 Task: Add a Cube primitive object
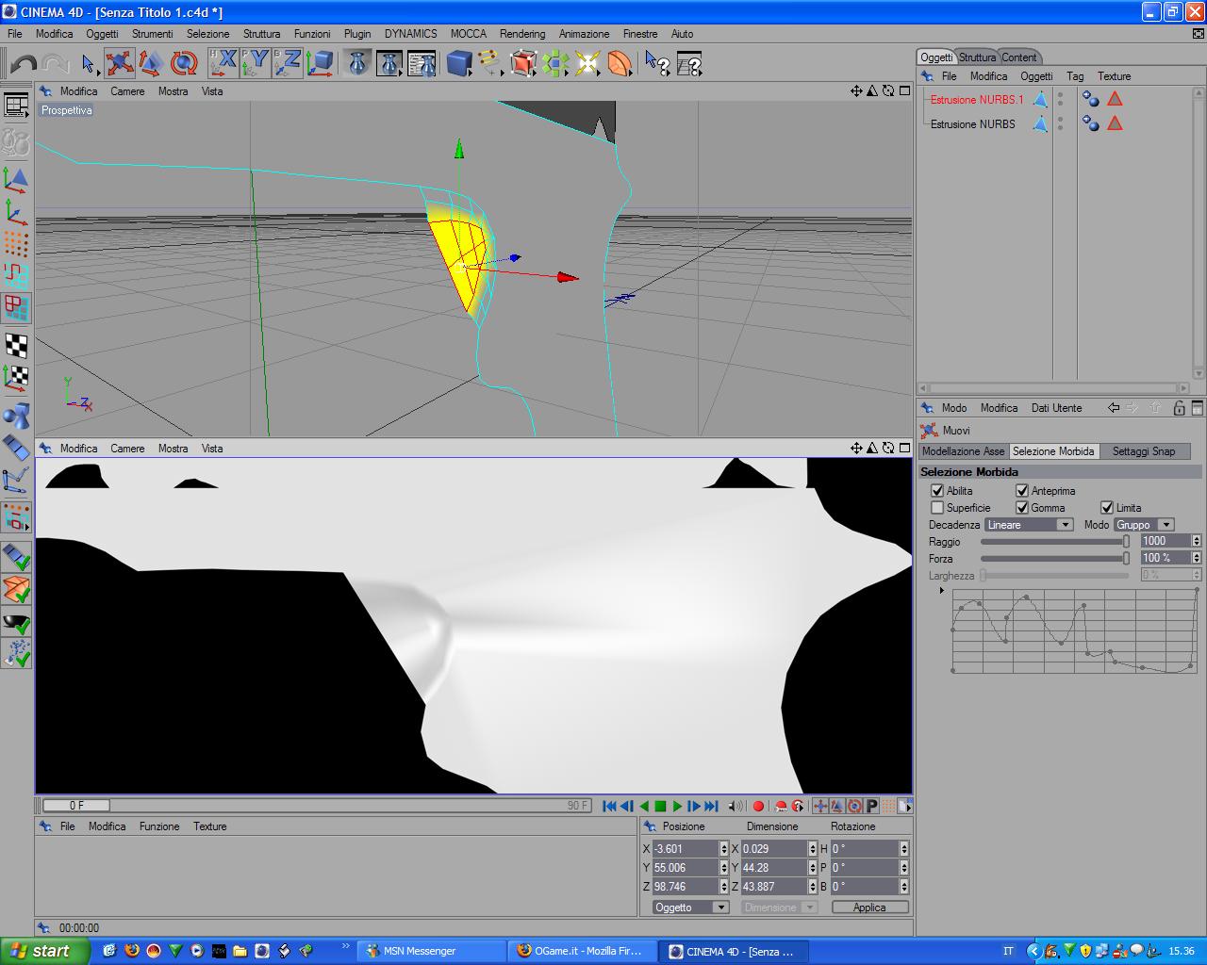tap(459, 63)
